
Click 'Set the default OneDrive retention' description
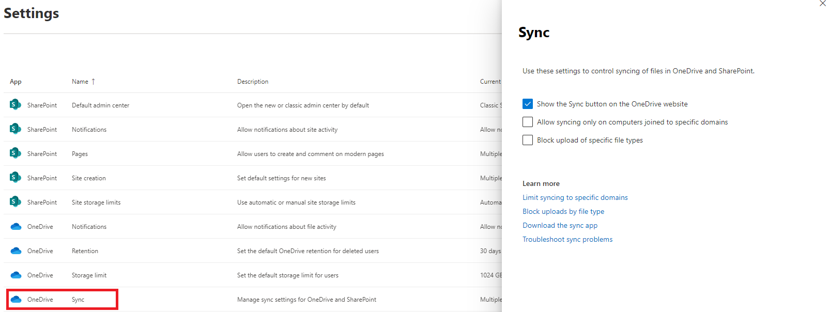coord(308,251)
